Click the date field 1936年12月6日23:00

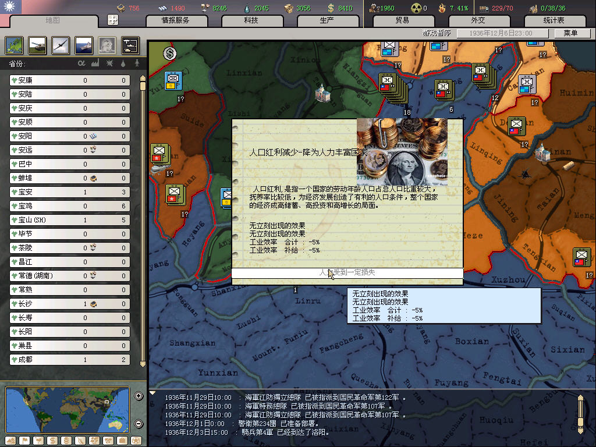pos(502,33)
